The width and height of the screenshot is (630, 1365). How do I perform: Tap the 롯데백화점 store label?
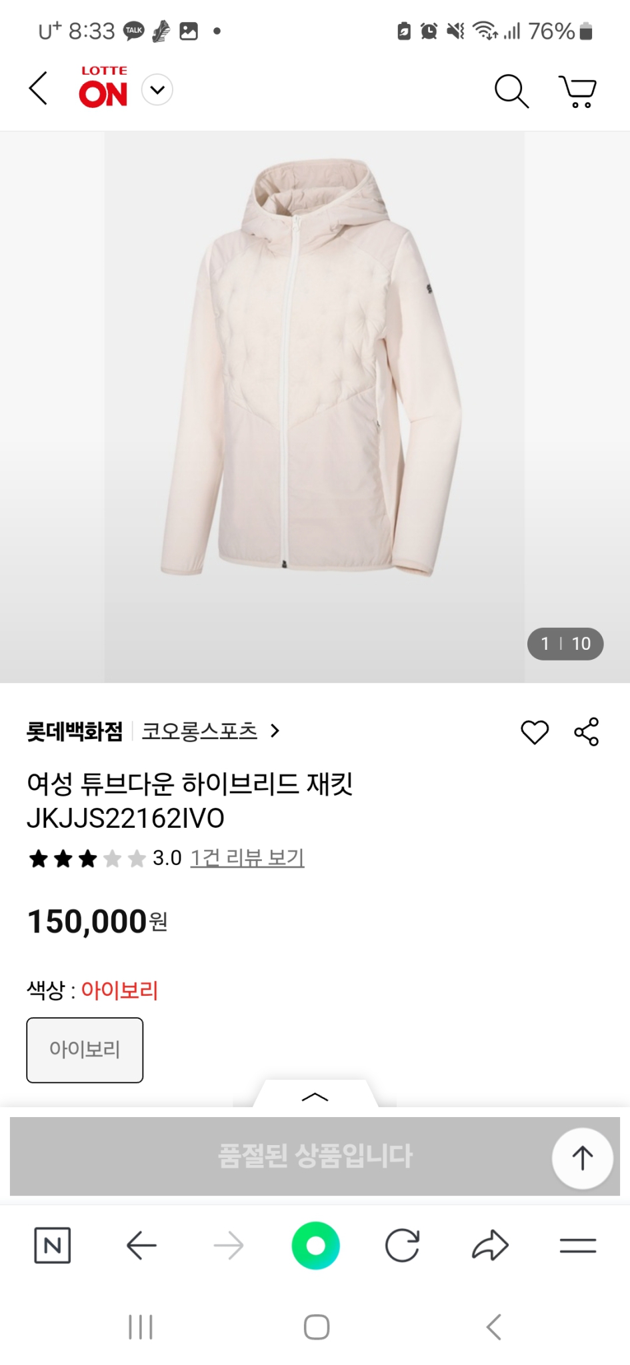coord(75,731)
